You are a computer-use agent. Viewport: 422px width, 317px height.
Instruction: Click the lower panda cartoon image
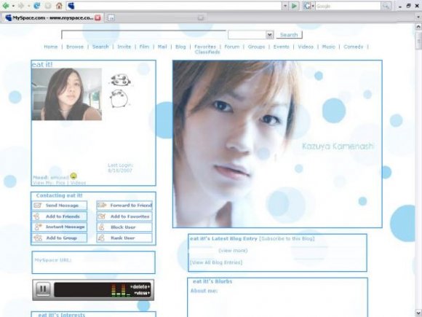(x=119, y=98)
